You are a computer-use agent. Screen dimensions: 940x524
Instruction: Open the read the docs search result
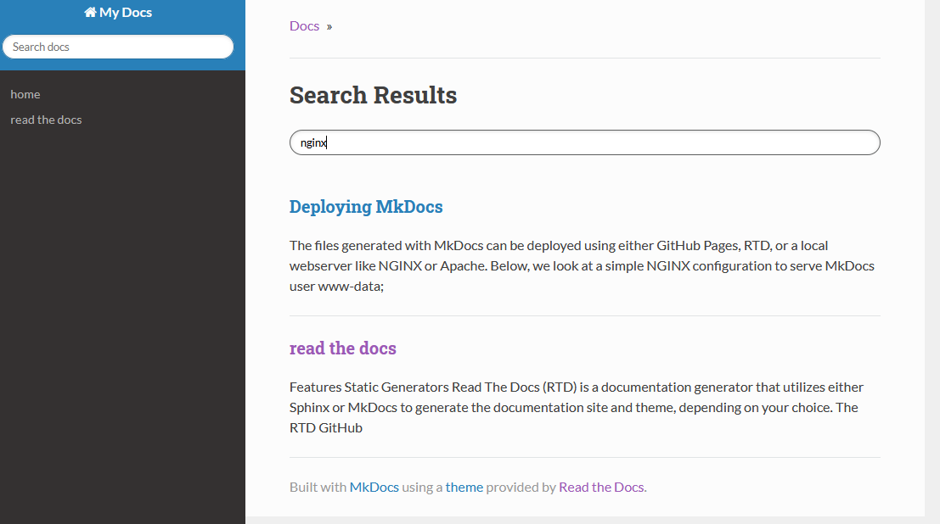tap(343, 348)
